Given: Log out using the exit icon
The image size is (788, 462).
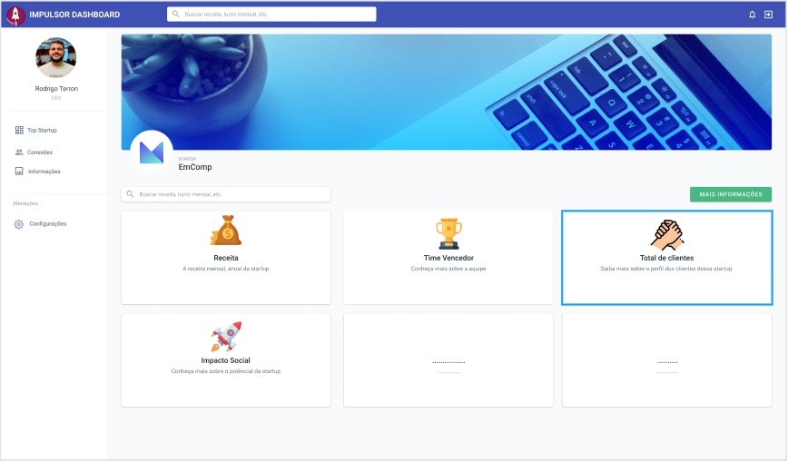Looking at the screenshot, I should click(x=768, y=15).
